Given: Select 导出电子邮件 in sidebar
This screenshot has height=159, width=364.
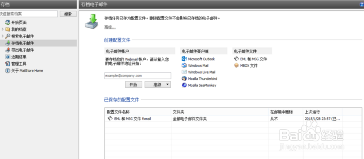Looking at the screenshot, I should click(x=23, y=50).
